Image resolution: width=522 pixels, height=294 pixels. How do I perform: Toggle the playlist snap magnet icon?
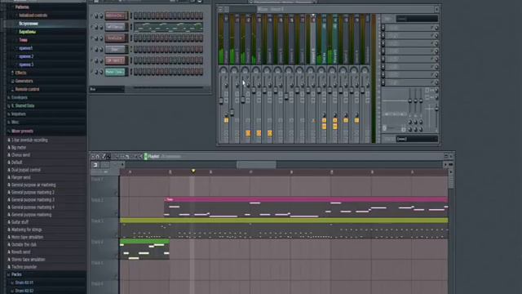pos(97,156)
